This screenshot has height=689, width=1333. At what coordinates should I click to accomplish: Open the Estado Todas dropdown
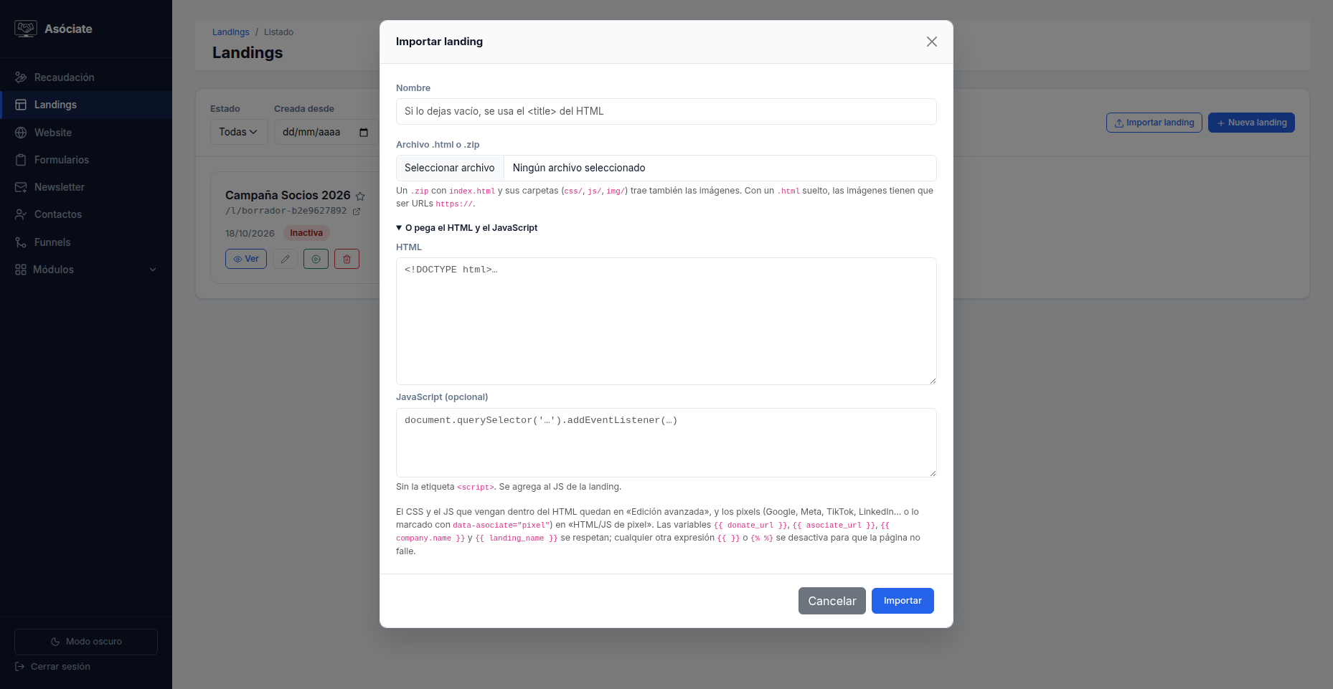(239, 132)
